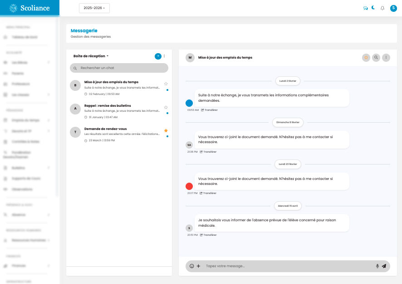Click the Dimanche 8 février date separator
The width and height of the screenshot is (402, 284).
click(288, 123)
